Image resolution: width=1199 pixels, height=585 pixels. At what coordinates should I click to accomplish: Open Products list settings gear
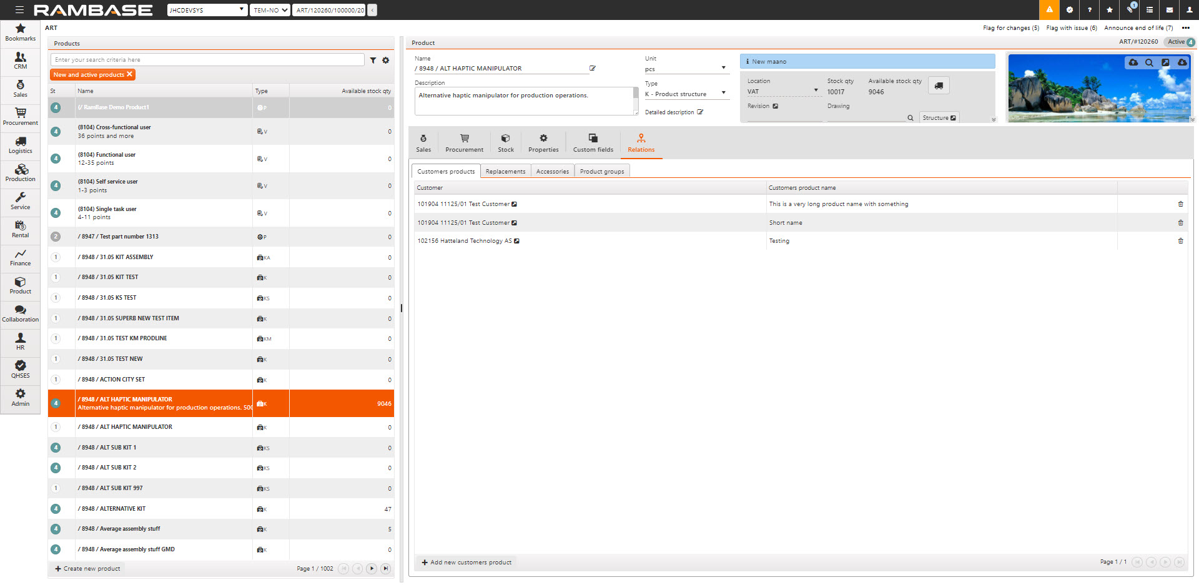pyautogui.click(x=386, y=61)
